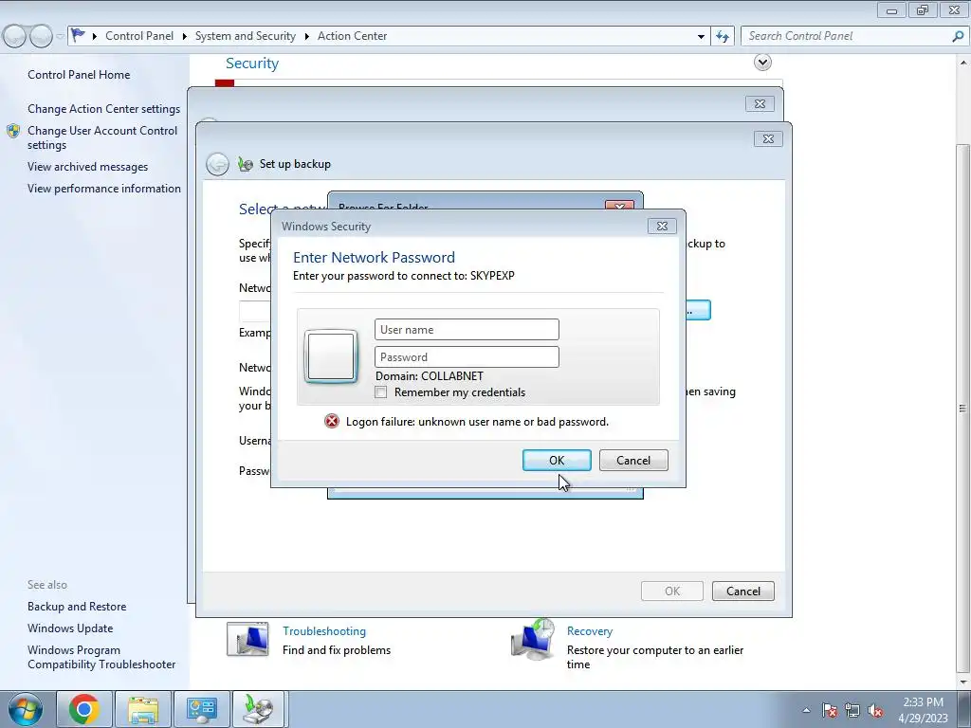Viewport: 971px width, 728px height.
Task: Open Backup and Restore link
Action: [x=77, y=606]
